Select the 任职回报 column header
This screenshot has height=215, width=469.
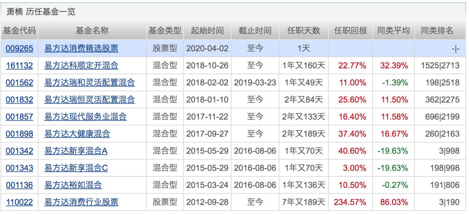(350, 30)
